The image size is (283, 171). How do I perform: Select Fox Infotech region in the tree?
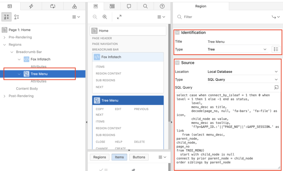tap(41, 59)
